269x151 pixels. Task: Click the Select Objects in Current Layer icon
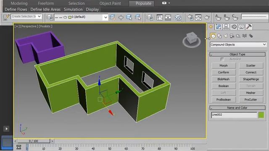point(129,17)
